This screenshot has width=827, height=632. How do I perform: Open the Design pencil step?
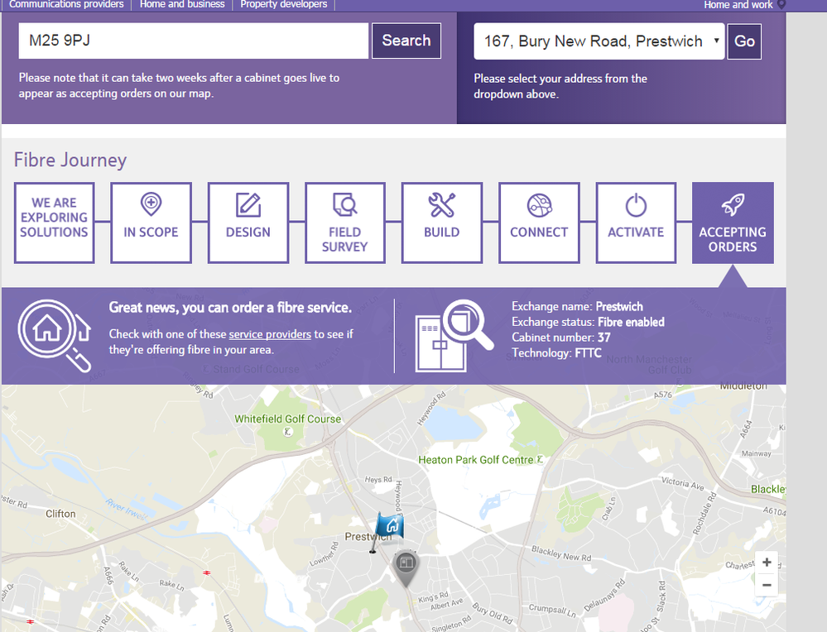point(248,223)
